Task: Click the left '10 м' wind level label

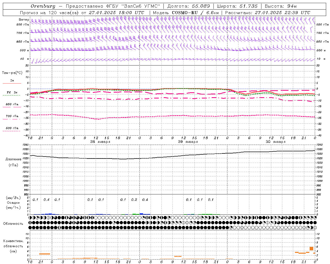Action: pos(24,59)
